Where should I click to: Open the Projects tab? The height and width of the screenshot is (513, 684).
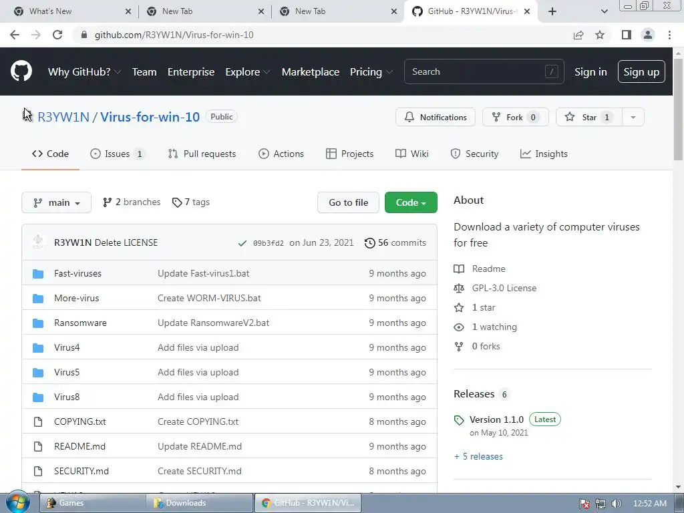[350, 154]
